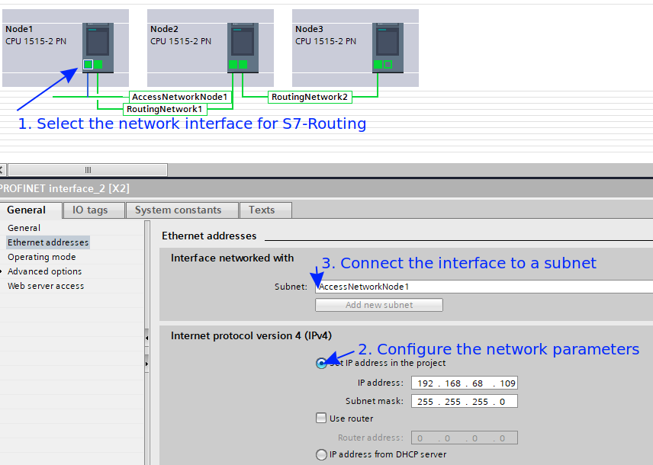
Task: Select the Node1 CPU 1515-2 PN device icon
Action: click(x=98, y=42)
